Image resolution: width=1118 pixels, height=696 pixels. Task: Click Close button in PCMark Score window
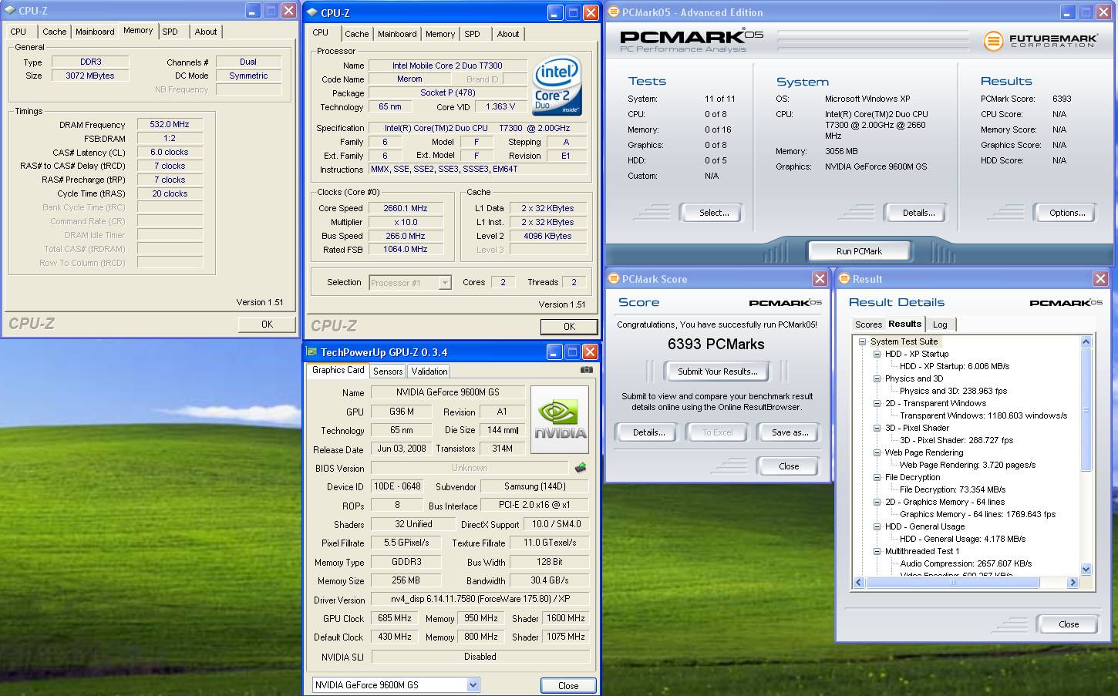click(789, 466)
